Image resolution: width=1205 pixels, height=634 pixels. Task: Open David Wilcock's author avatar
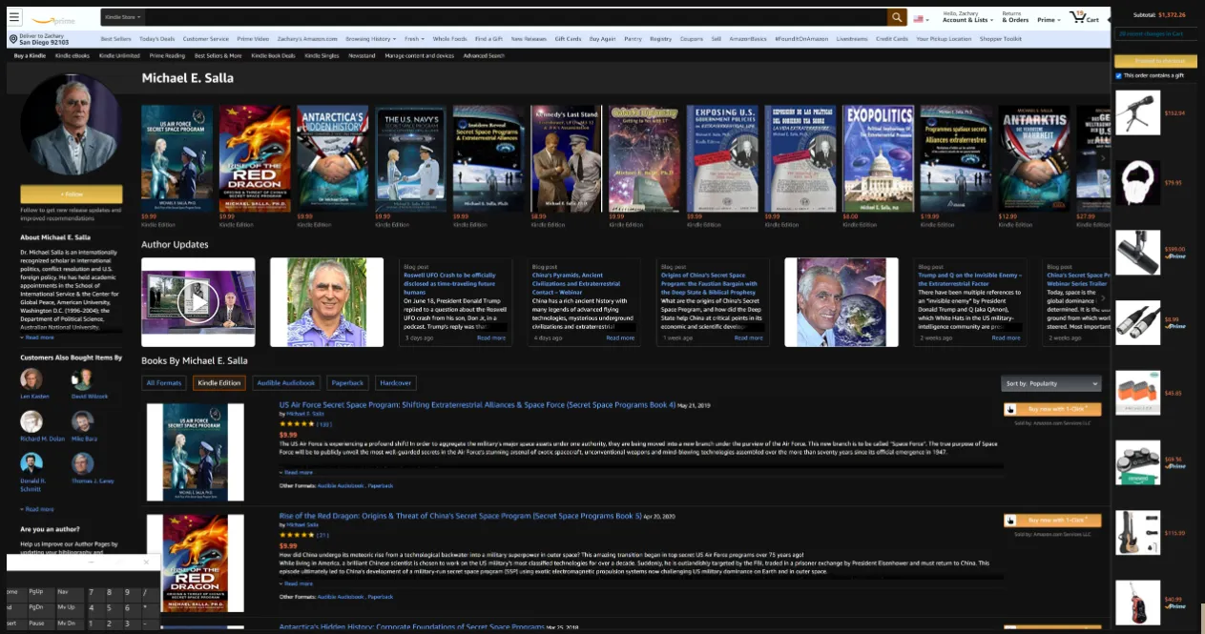click(82, 378)
